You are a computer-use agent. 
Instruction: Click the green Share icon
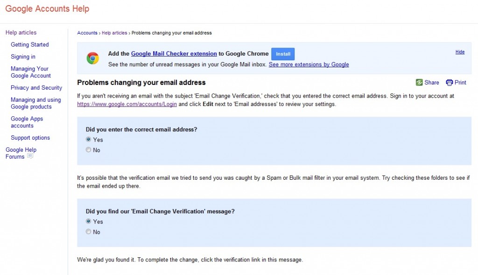click(x=419, y=82)
